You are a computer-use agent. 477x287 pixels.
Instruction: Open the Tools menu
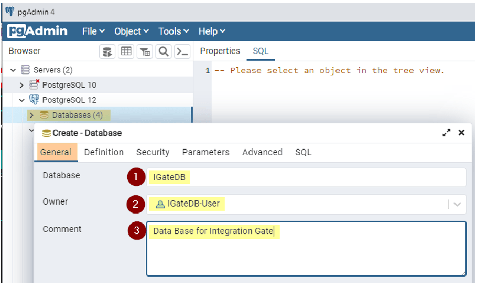[x=174, y=31]
